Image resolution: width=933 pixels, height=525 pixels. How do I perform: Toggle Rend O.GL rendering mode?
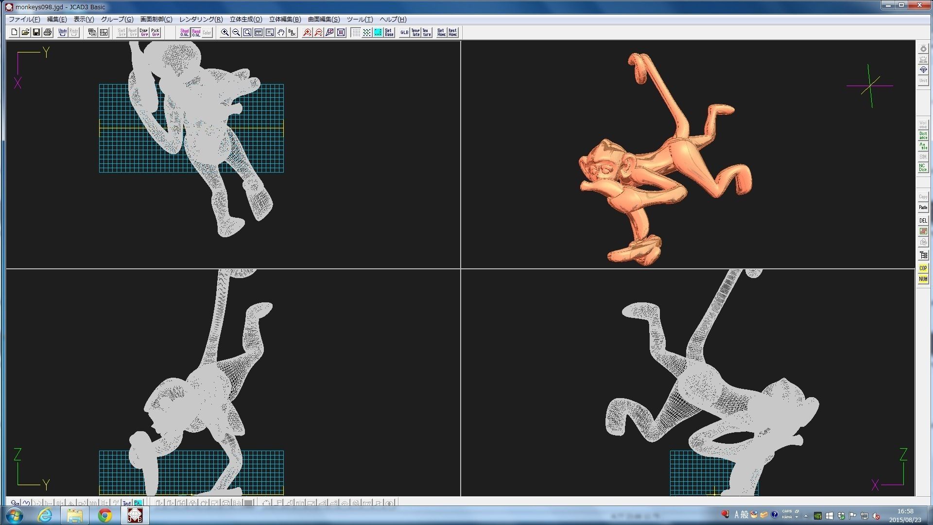[x=196, y=33]
